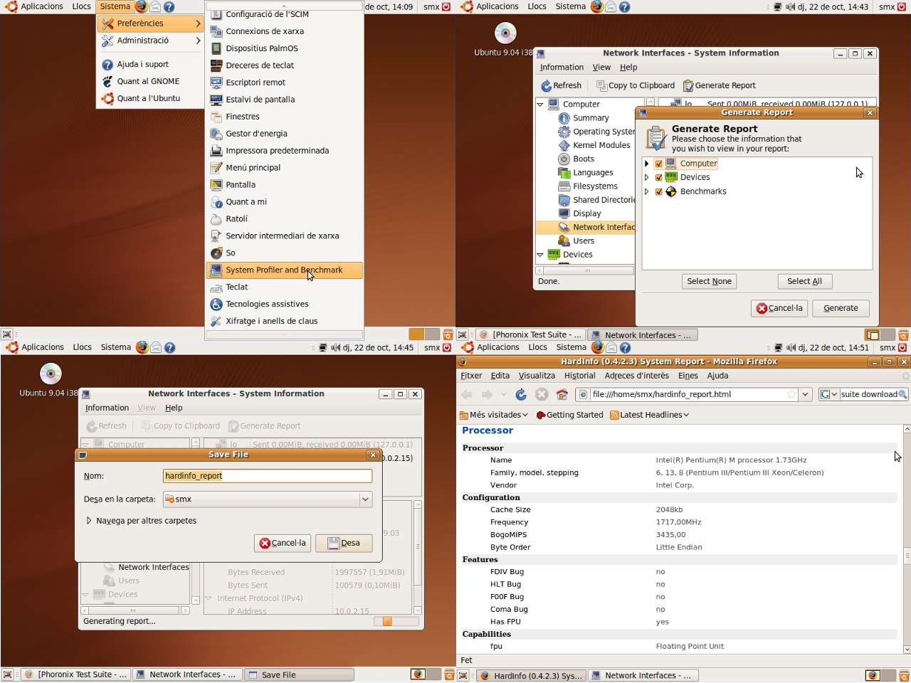The image size is (911, 683).
Task: Click Firefox home icon in navigation bar
Action: point(562,394)
